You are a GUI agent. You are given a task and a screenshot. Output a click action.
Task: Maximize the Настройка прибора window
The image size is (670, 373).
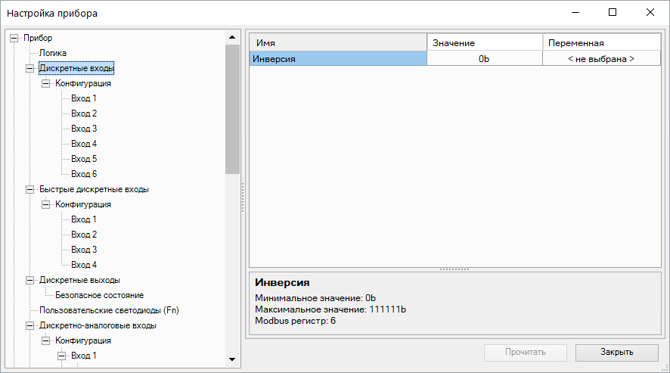pyautogui.click(x=613, y=13)
